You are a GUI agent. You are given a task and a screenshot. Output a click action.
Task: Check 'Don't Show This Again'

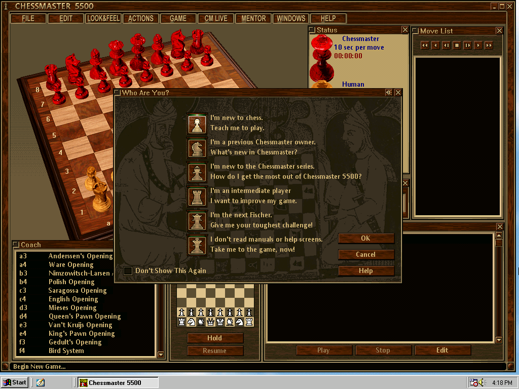tap(128, 271)
